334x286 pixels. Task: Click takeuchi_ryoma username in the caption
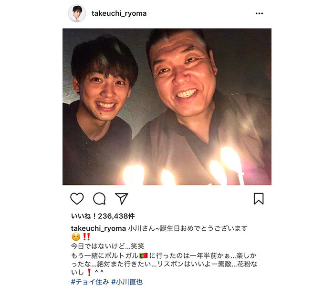(x=98, y=228)
